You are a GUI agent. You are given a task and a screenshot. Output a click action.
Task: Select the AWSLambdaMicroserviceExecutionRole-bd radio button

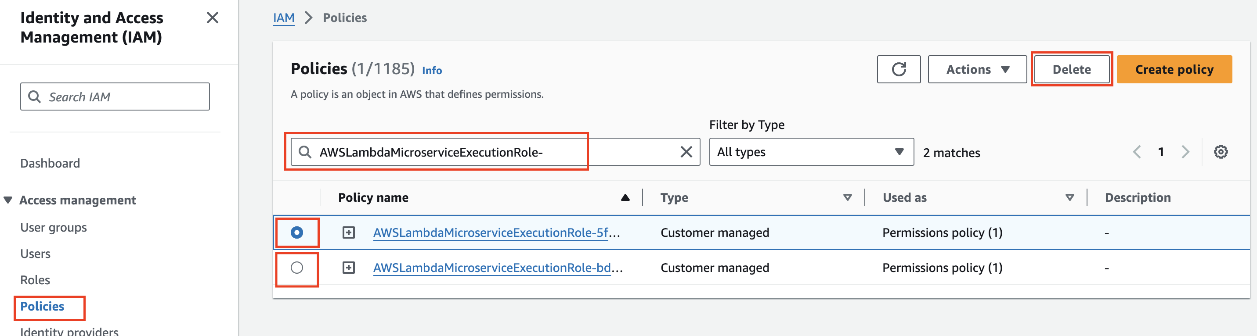click(x=297, y=268)
